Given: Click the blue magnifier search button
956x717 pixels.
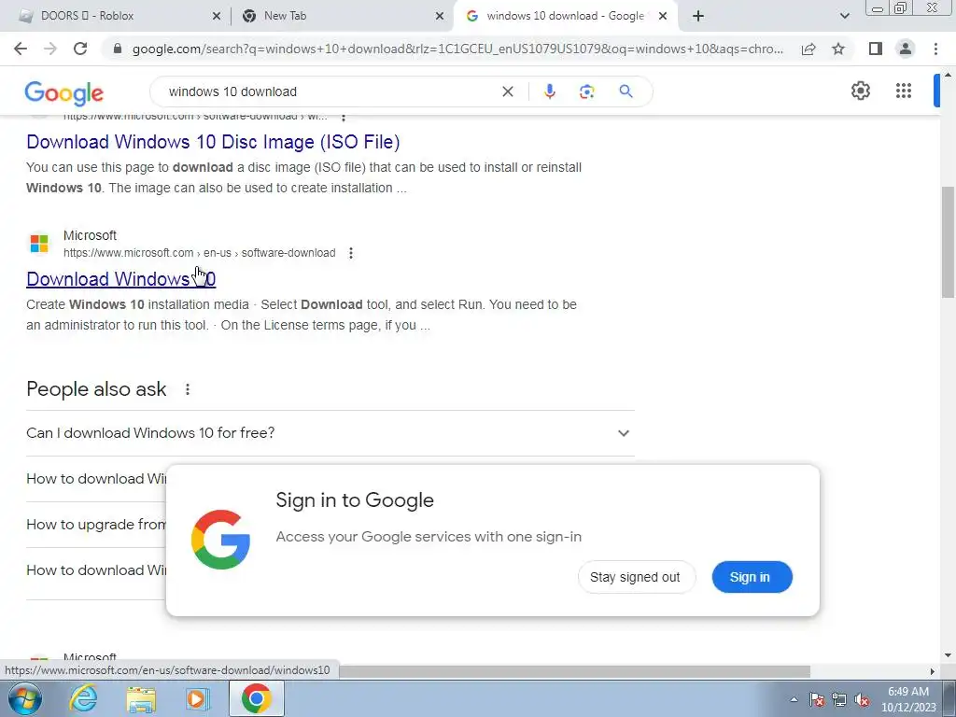Looking at the screenshot, I should tap(626, 91).
